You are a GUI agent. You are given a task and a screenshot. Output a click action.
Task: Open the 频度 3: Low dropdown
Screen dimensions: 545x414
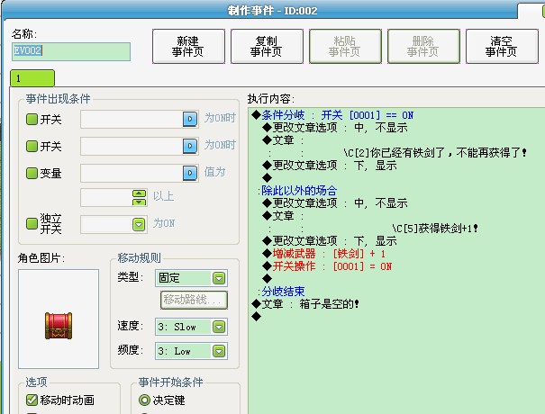219,351
